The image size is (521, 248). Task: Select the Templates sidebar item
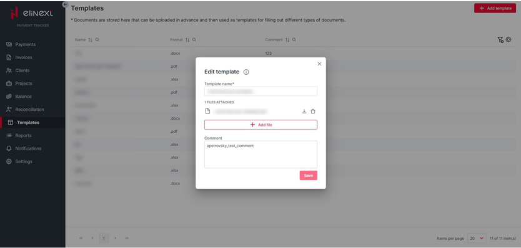point(32,122)
